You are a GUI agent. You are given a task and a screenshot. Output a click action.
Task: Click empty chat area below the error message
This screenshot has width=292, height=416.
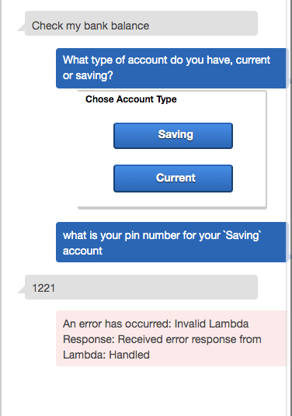coord(144,391)
